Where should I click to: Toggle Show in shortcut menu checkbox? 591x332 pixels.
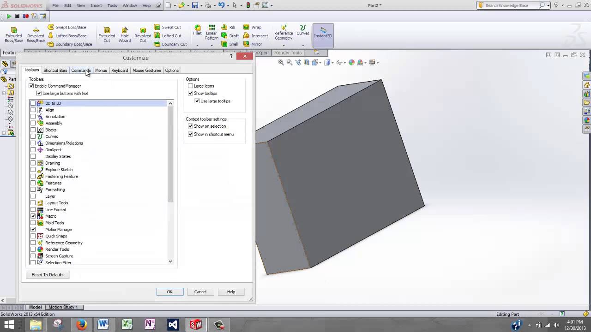(x=190, y=134)
